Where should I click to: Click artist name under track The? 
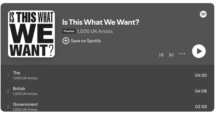click(25, 78)
